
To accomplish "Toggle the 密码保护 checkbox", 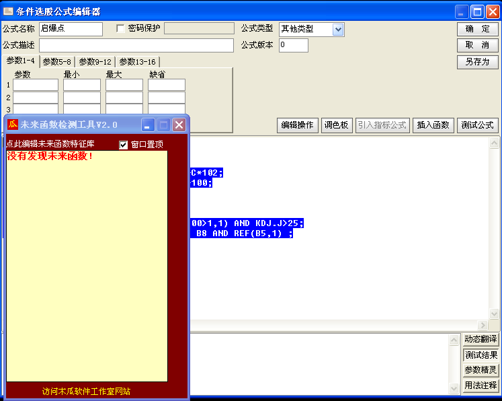I will [x=120, y=28].
